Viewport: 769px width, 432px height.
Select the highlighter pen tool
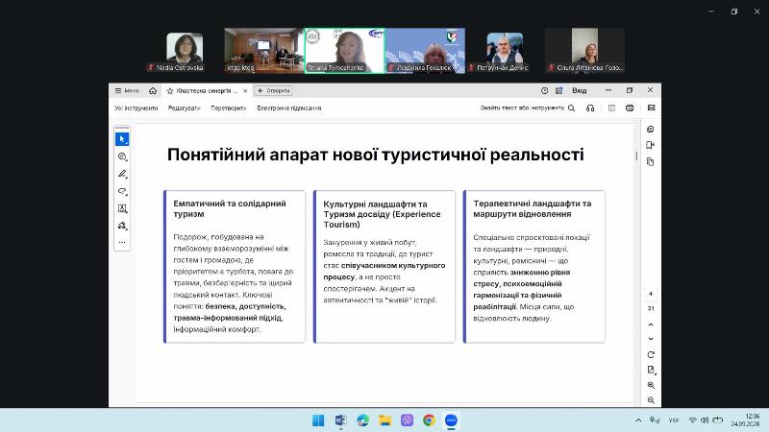click(122, 174)
